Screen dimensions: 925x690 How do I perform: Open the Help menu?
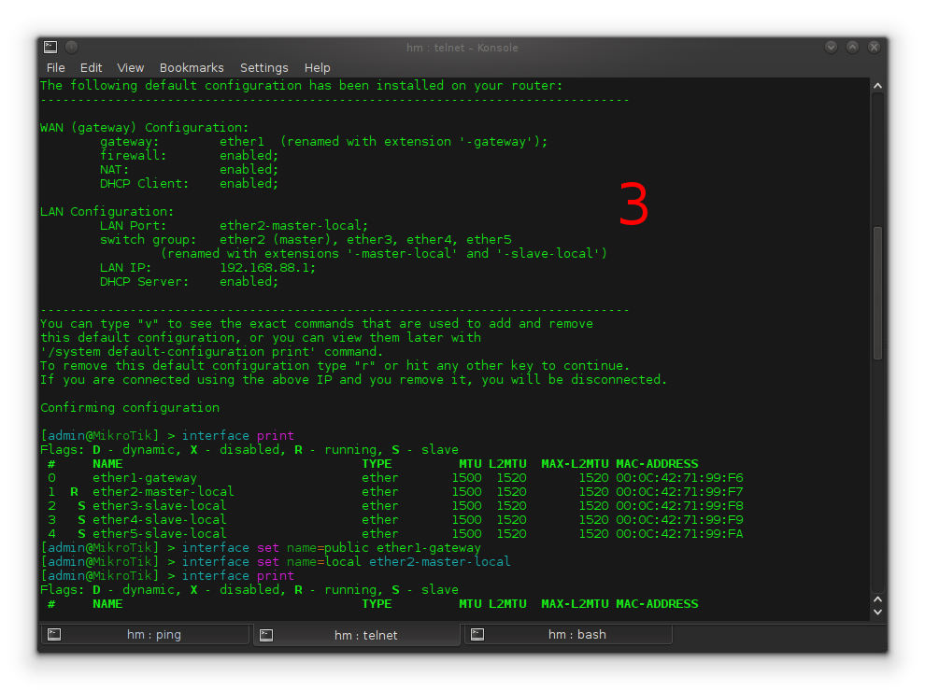[x=317, y=67]
